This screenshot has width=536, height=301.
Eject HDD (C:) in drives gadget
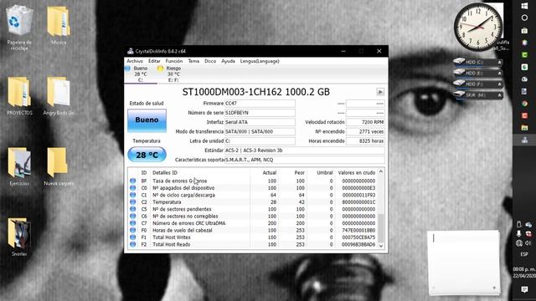click(x=499, y=63)
